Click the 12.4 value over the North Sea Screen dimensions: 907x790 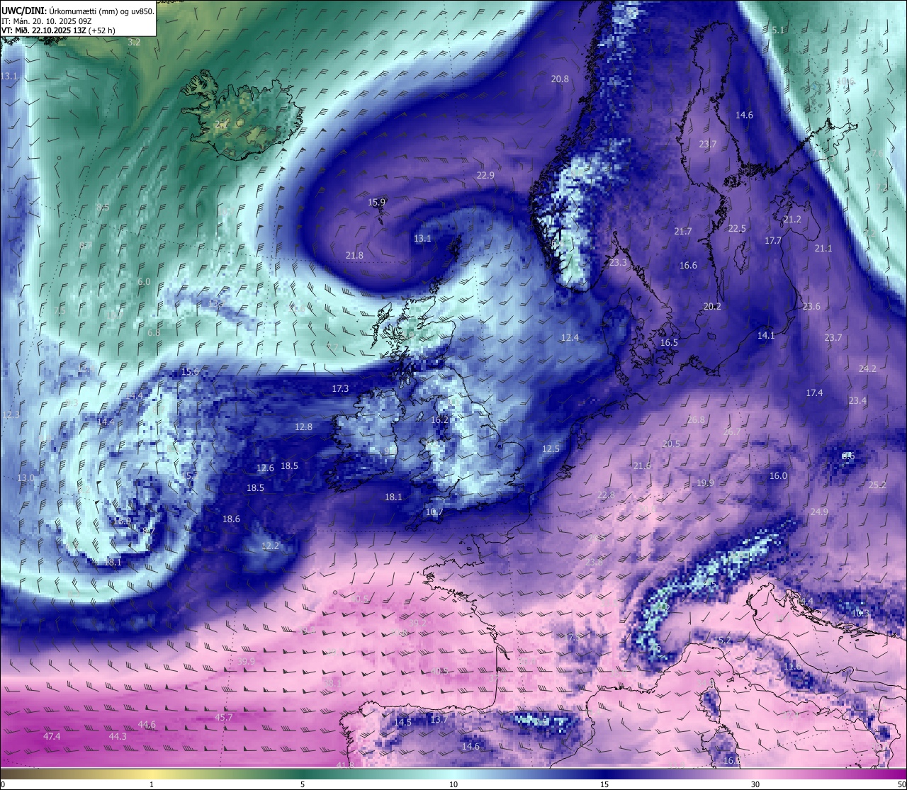[x=570, y=337]
